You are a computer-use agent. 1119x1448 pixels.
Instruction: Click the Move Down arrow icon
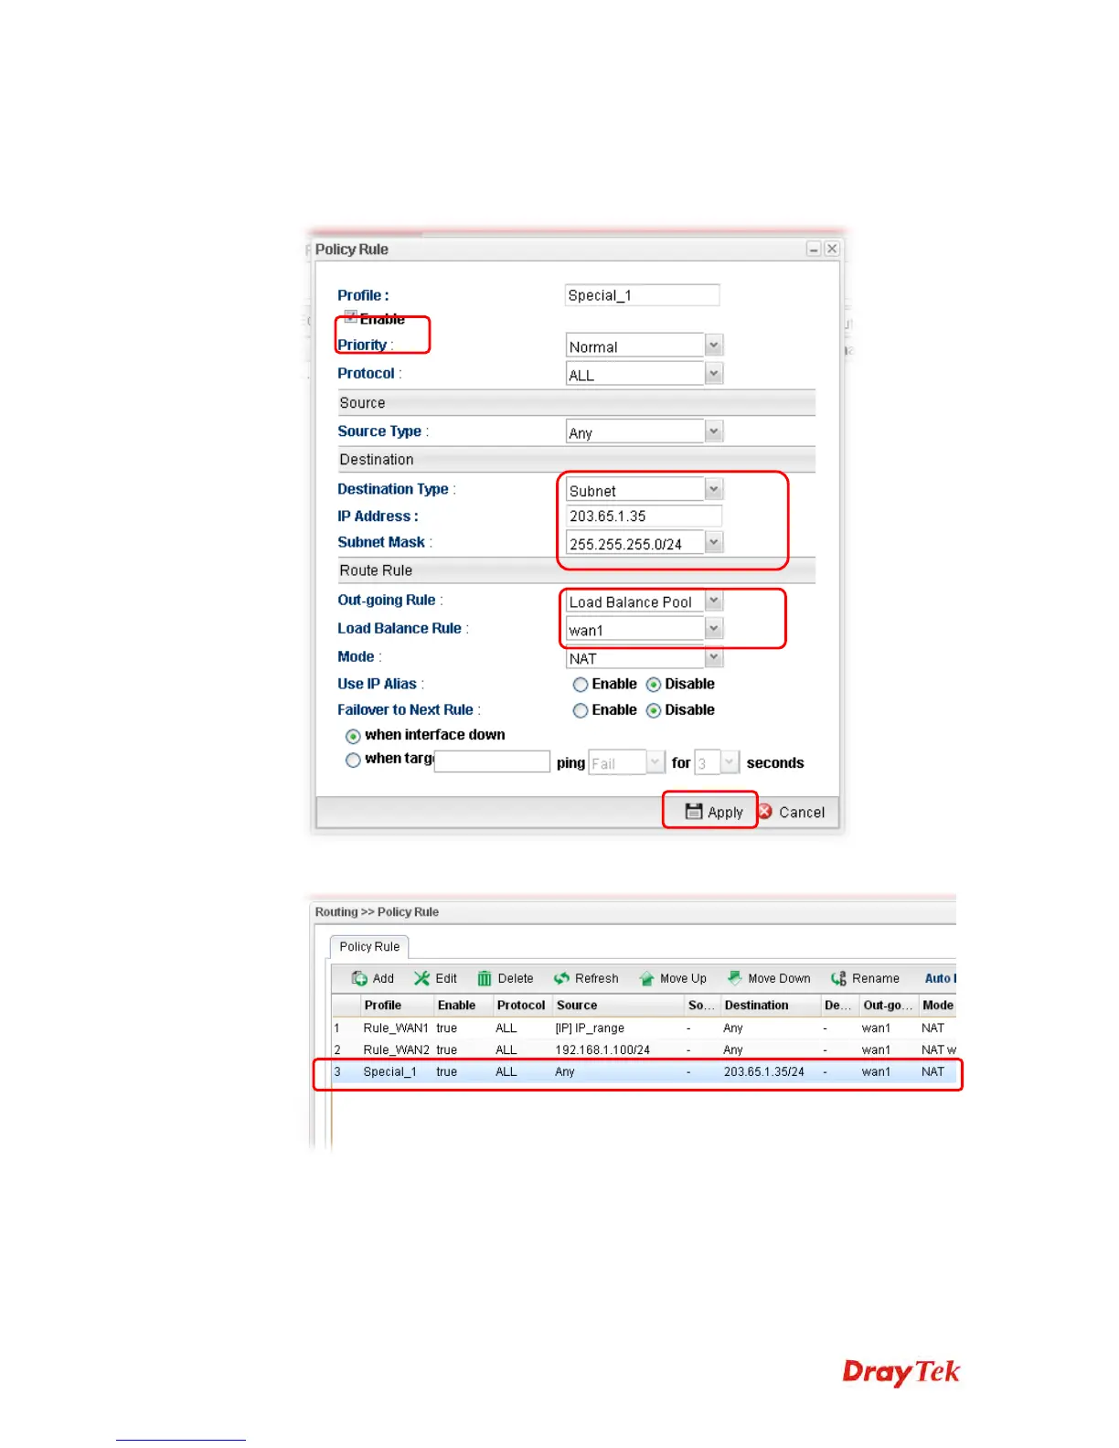(734, 978)
